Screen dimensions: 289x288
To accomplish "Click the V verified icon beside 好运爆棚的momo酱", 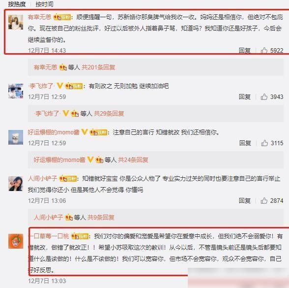I will pyautogui.click(x=85, y=132).
